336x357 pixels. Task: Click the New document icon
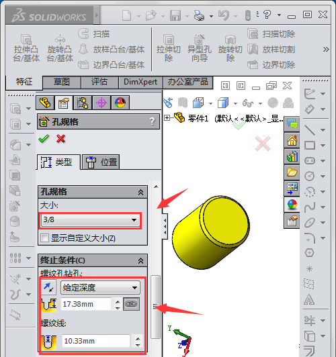point(126,15)
